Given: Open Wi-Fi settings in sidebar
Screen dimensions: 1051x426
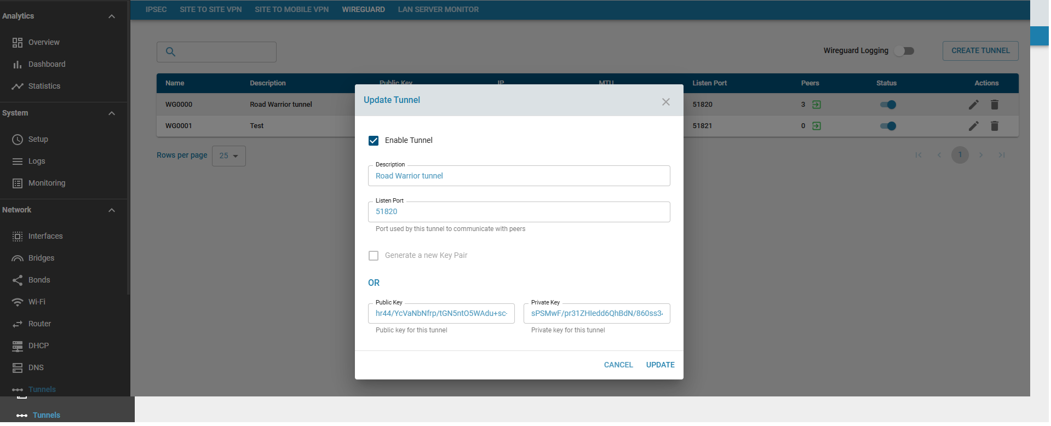Looking at the screenshot, I should click(37, 302).
